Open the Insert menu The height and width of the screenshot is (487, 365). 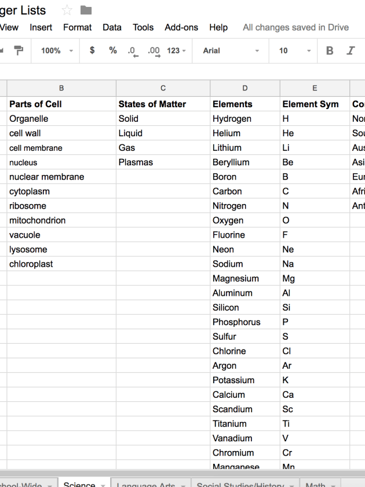(x=41, y=27)
